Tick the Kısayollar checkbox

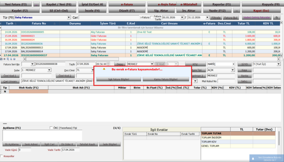tap(1, 156)
